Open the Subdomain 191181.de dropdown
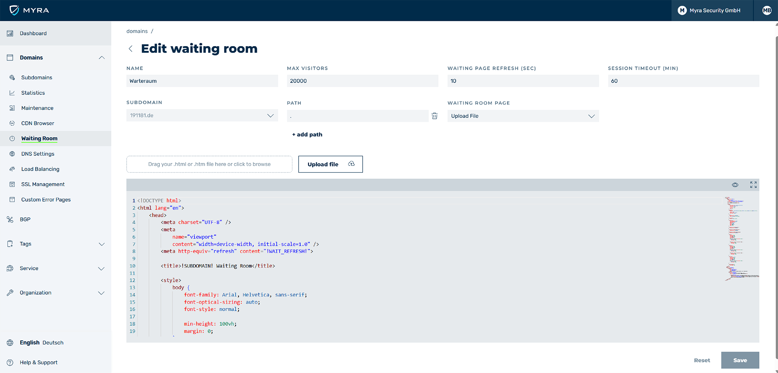The image size is (778, 373). 202,115
